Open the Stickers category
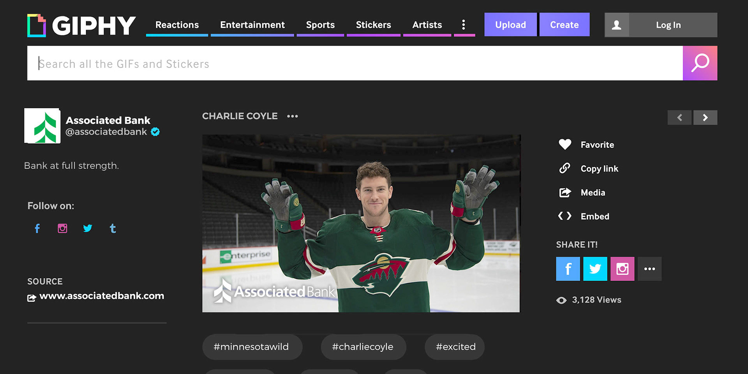Screen dimensions: 748x374 click(x=373, y=25)
